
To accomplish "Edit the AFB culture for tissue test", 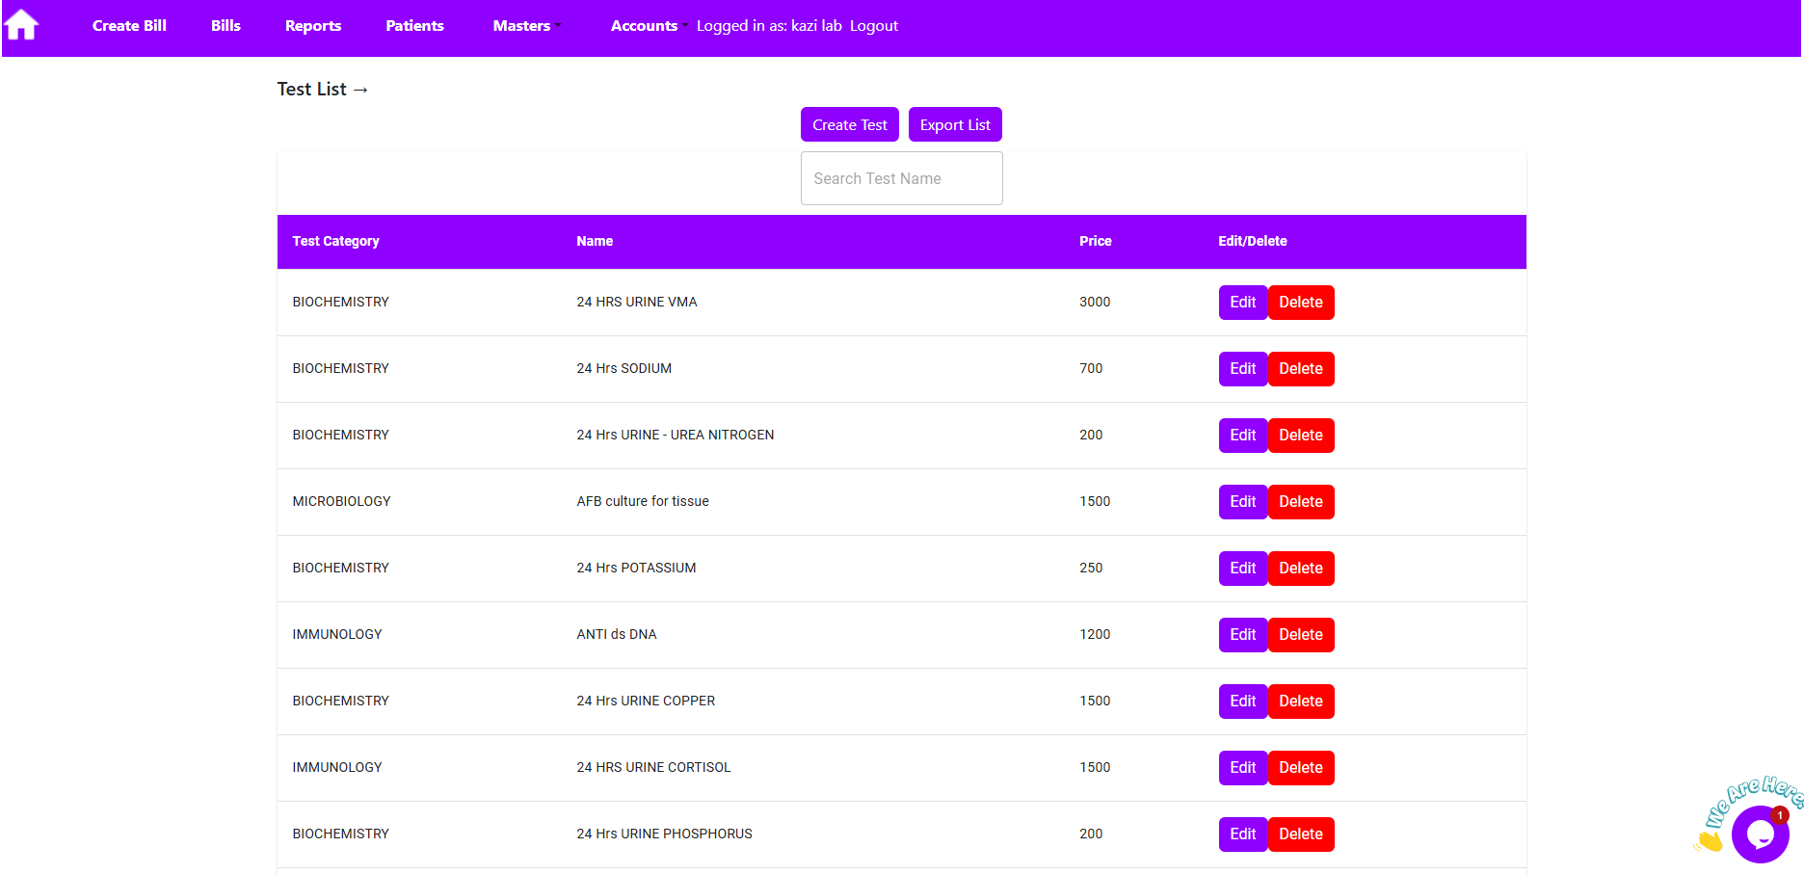I will click(x=1242, y=502).
